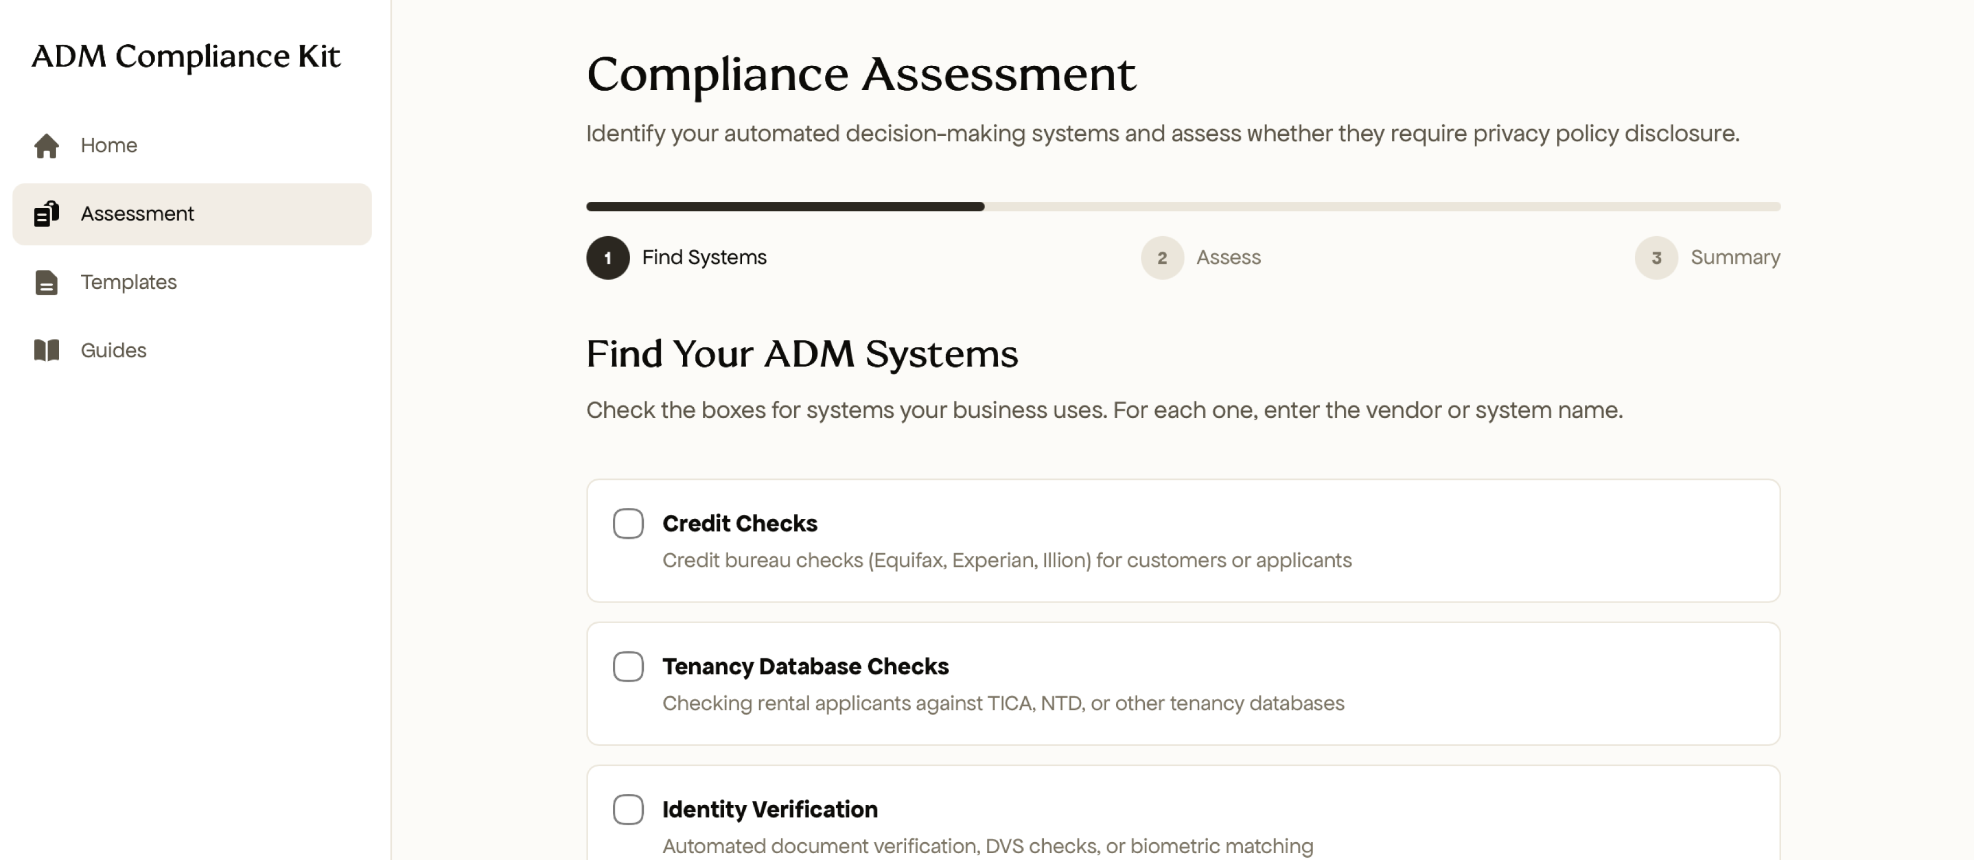
Task: Click the ADM Compliance Kit logo title
Action: pyautogui.click(x=185, y=57)
